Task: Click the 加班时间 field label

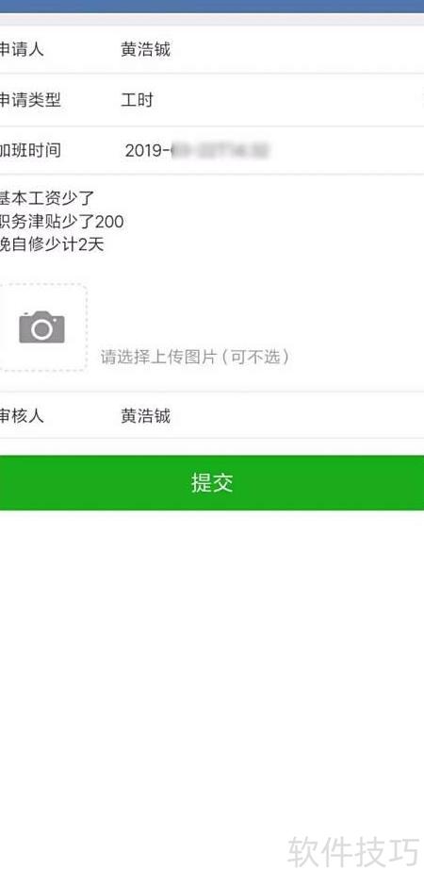Action: point(30,150)
